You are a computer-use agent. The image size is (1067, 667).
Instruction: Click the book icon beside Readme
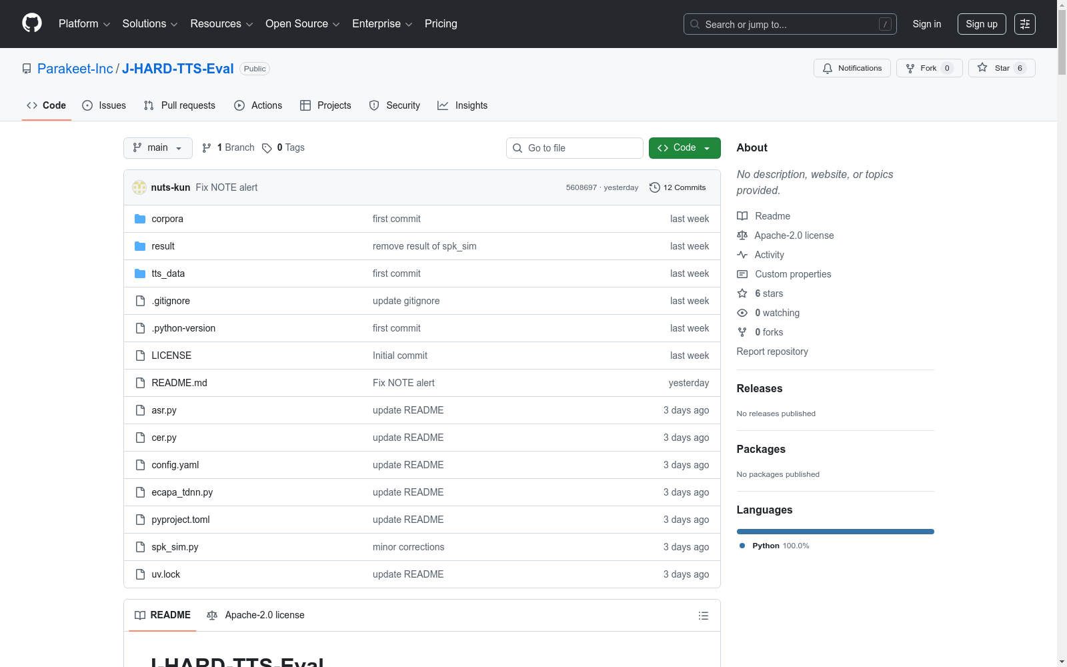(742, 216)
